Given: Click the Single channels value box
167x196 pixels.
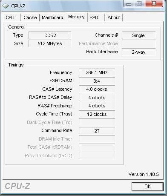Looking at the screenshot, I should point(138,35).
